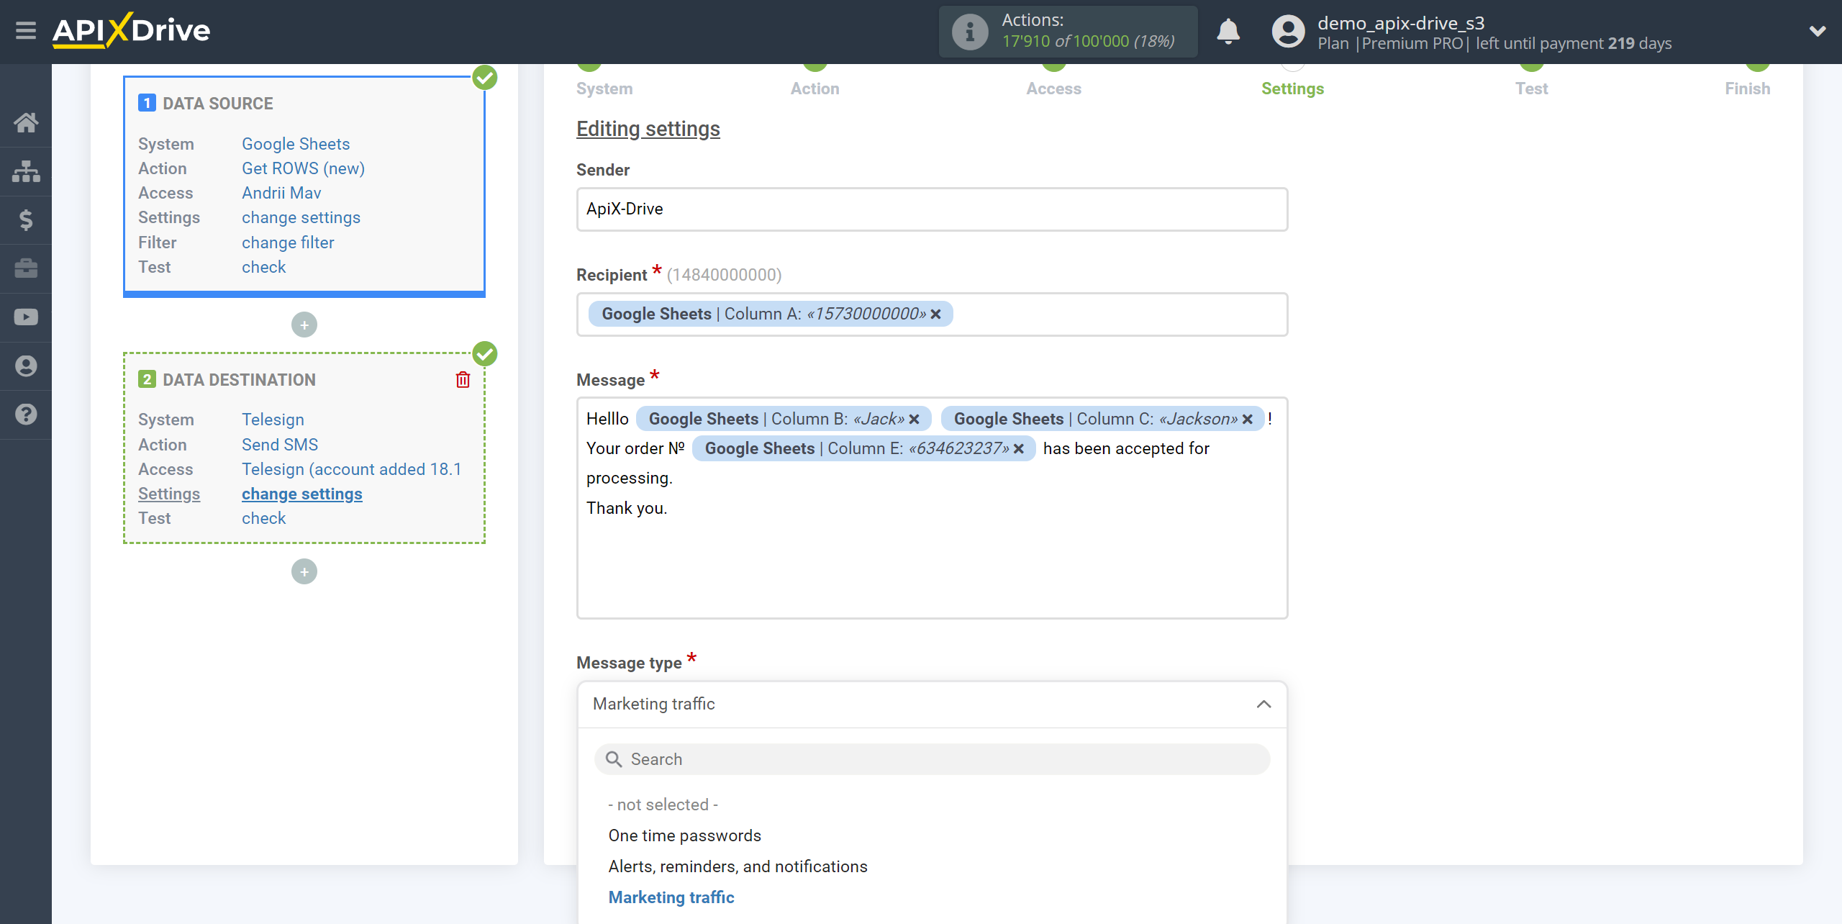Click the Settings tab in workflow steps

(1292, 89)
